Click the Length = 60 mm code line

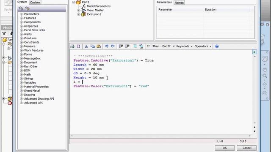tap(88, 65)
